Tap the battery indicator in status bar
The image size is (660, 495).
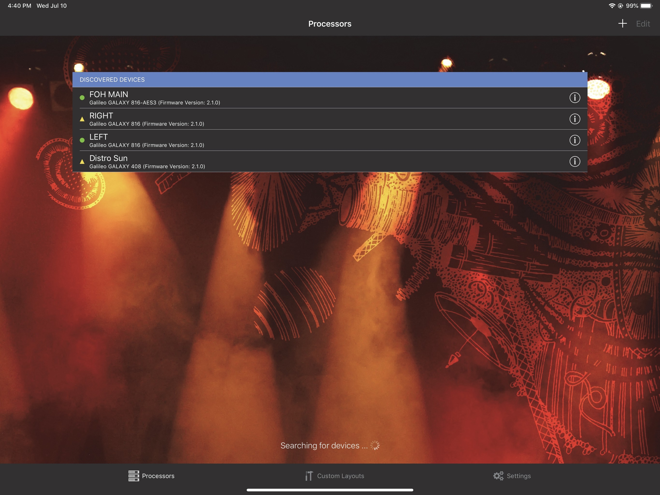646,6
